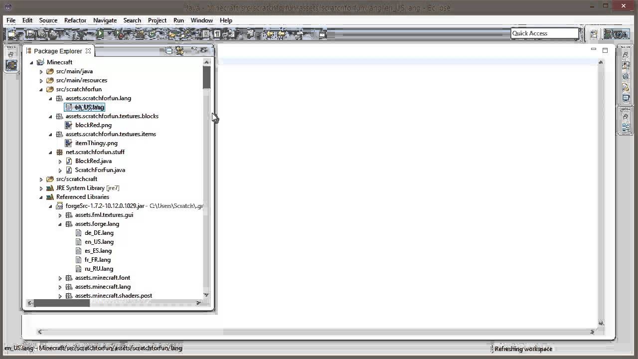Open the File menu
638x359 pixels.
[x=10, y=20]
